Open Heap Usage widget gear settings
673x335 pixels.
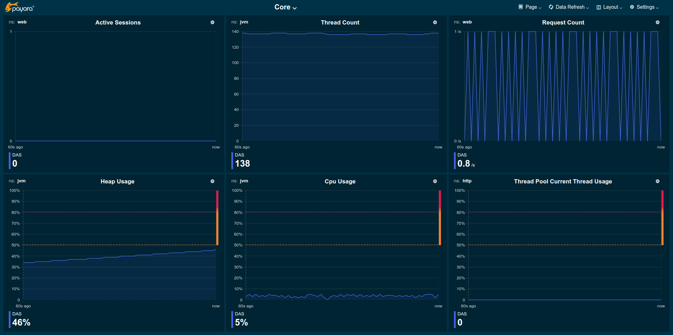coord(212,181)
